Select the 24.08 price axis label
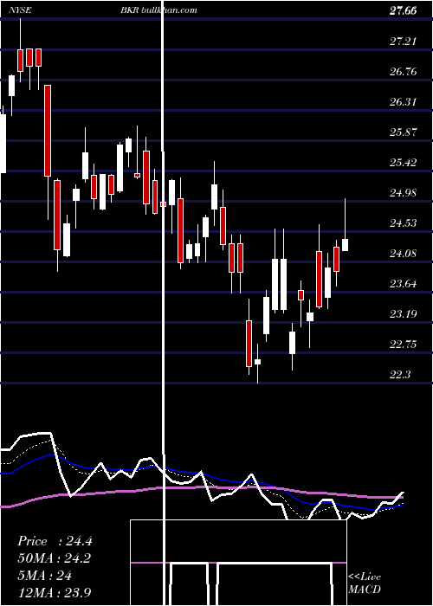433x606 pixels. [403, 253]
